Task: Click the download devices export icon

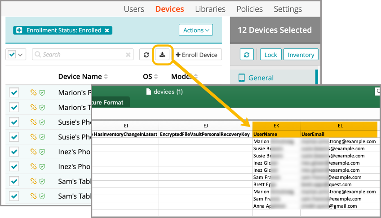Action: (x=162, y=55)
